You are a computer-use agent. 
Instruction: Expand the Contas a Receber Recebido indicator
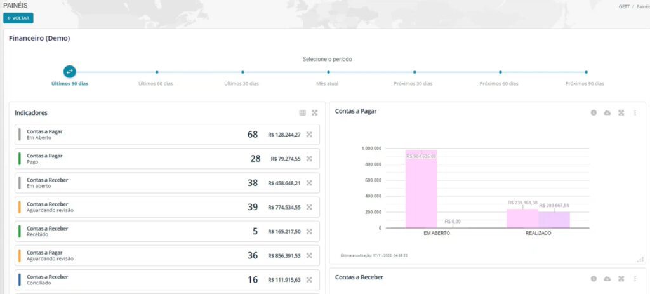point(309,232)
